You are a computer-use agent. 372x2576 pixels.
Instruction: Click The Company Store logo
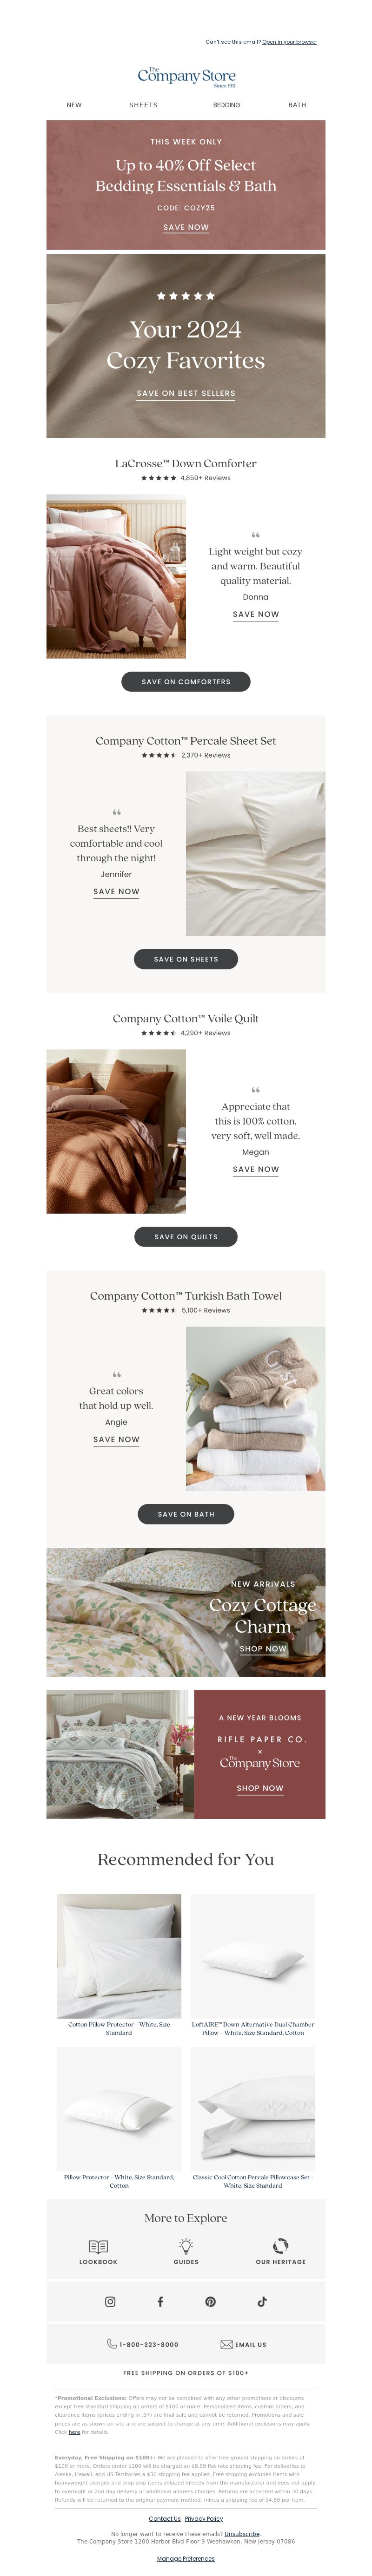[187, 77]
